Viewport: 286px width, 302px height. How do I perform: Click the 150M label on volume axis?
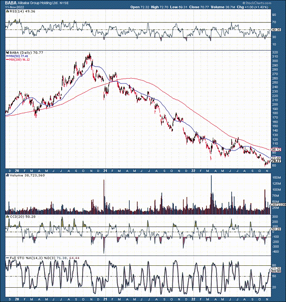(x=276, y=177)
